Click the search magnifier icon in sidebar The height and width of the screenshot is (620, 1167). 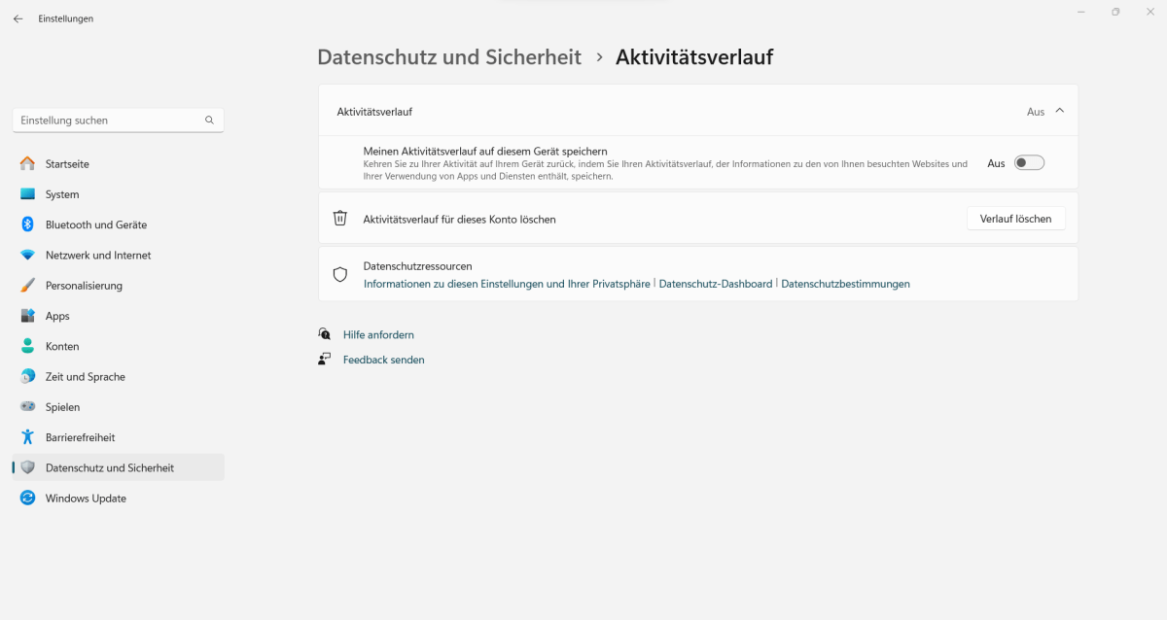point(209,121)
